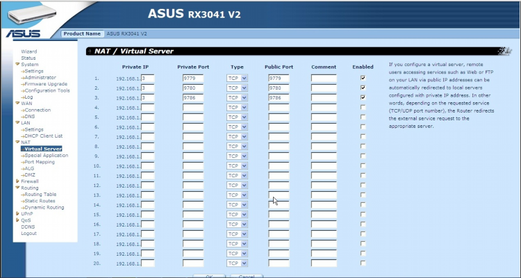Open System Settings page
Image resolution: width=521 pixels, height=278 pixels.
34,71
